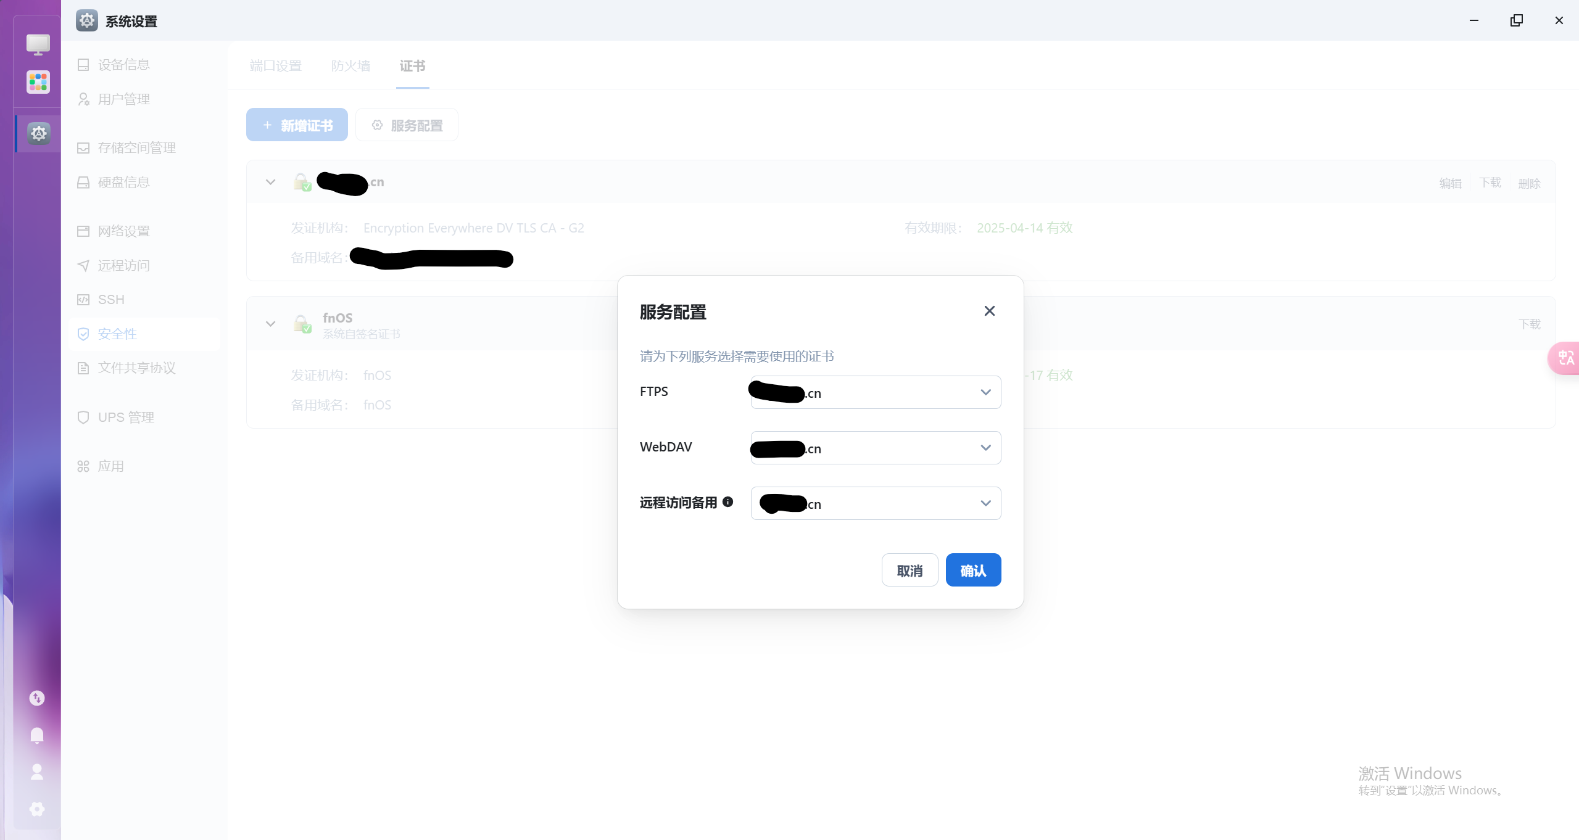Click the notification bell icon in the dock
Screen dimensions: 1579x840
click(x=37, y=735)
